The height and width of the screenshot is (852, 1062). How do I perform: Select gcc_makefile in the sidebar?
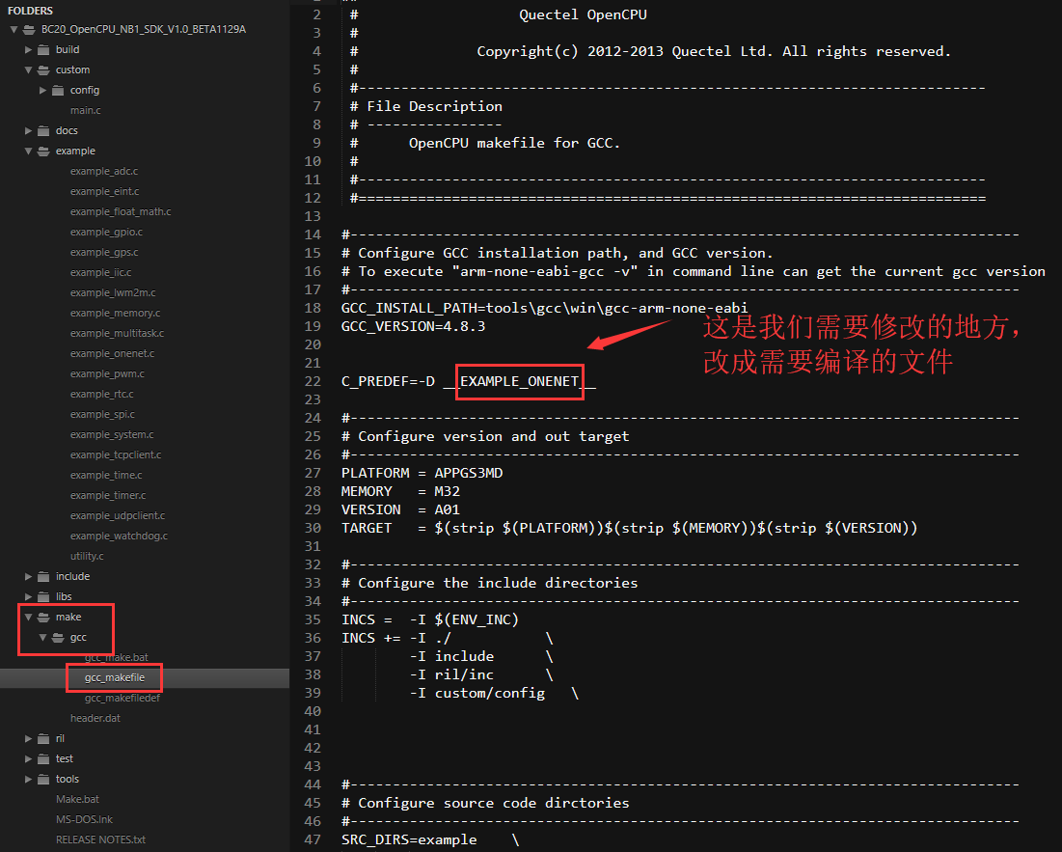pyautogui.click(x=115, y=678)
